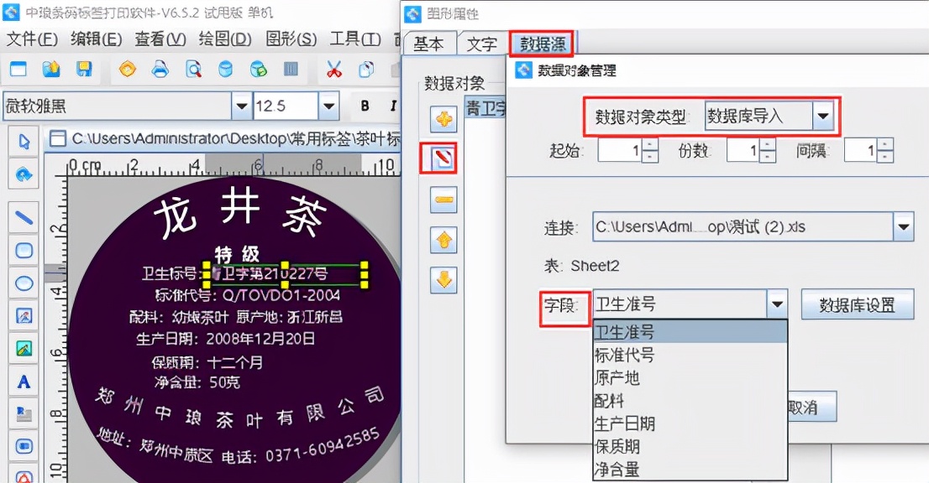Open the 工具(T) menu
The image size is (929, 483).
[x=355, y=39]
